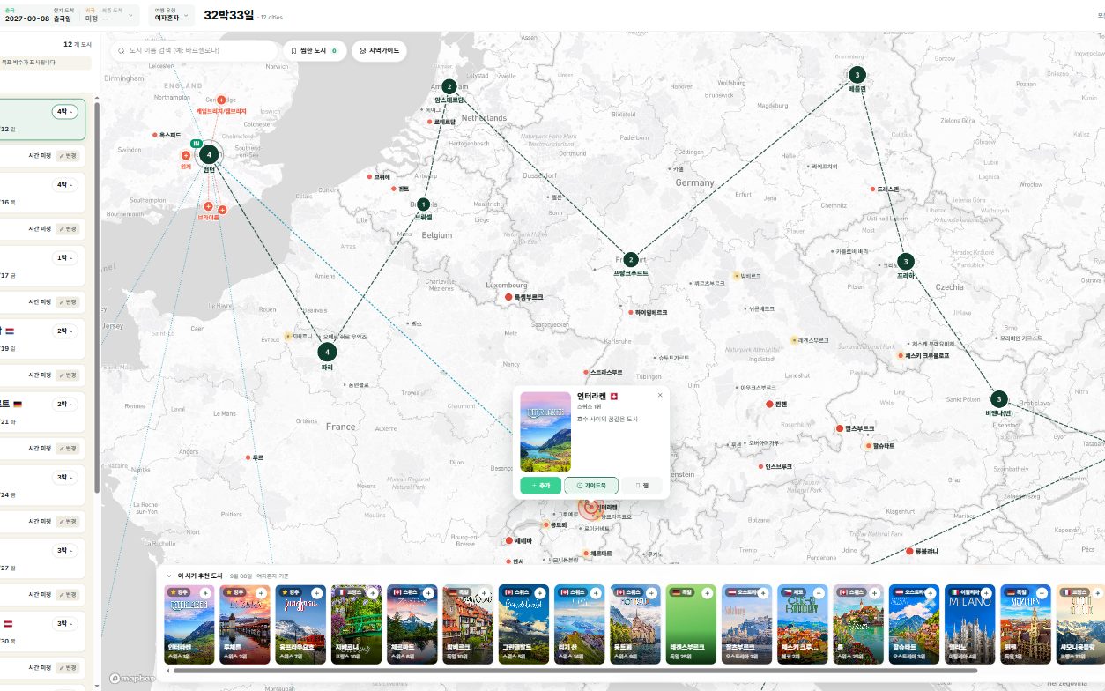Toggle 찜한 도시 filter
Viewport: 1105px width, 691px height.
315,51
